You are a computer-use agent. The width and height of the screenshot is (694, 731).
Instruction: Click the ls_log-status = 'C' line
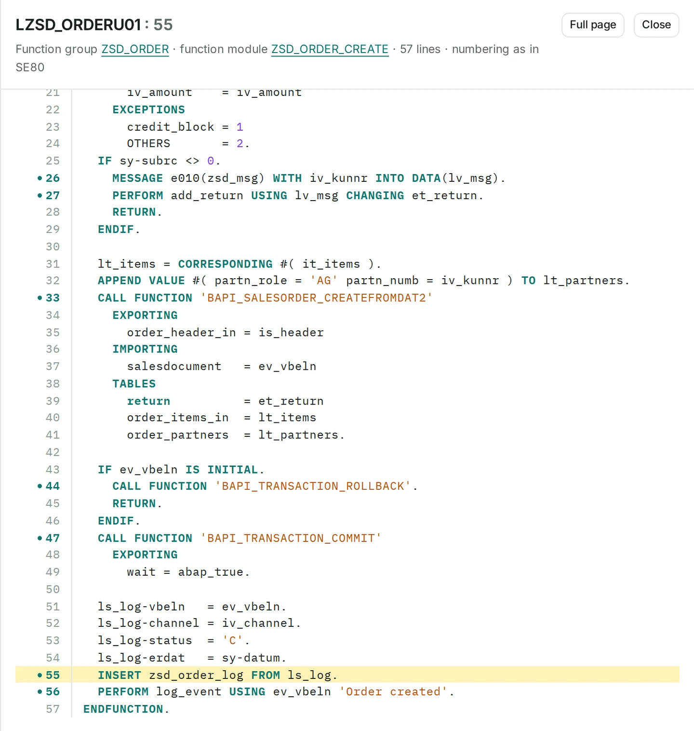174,640
